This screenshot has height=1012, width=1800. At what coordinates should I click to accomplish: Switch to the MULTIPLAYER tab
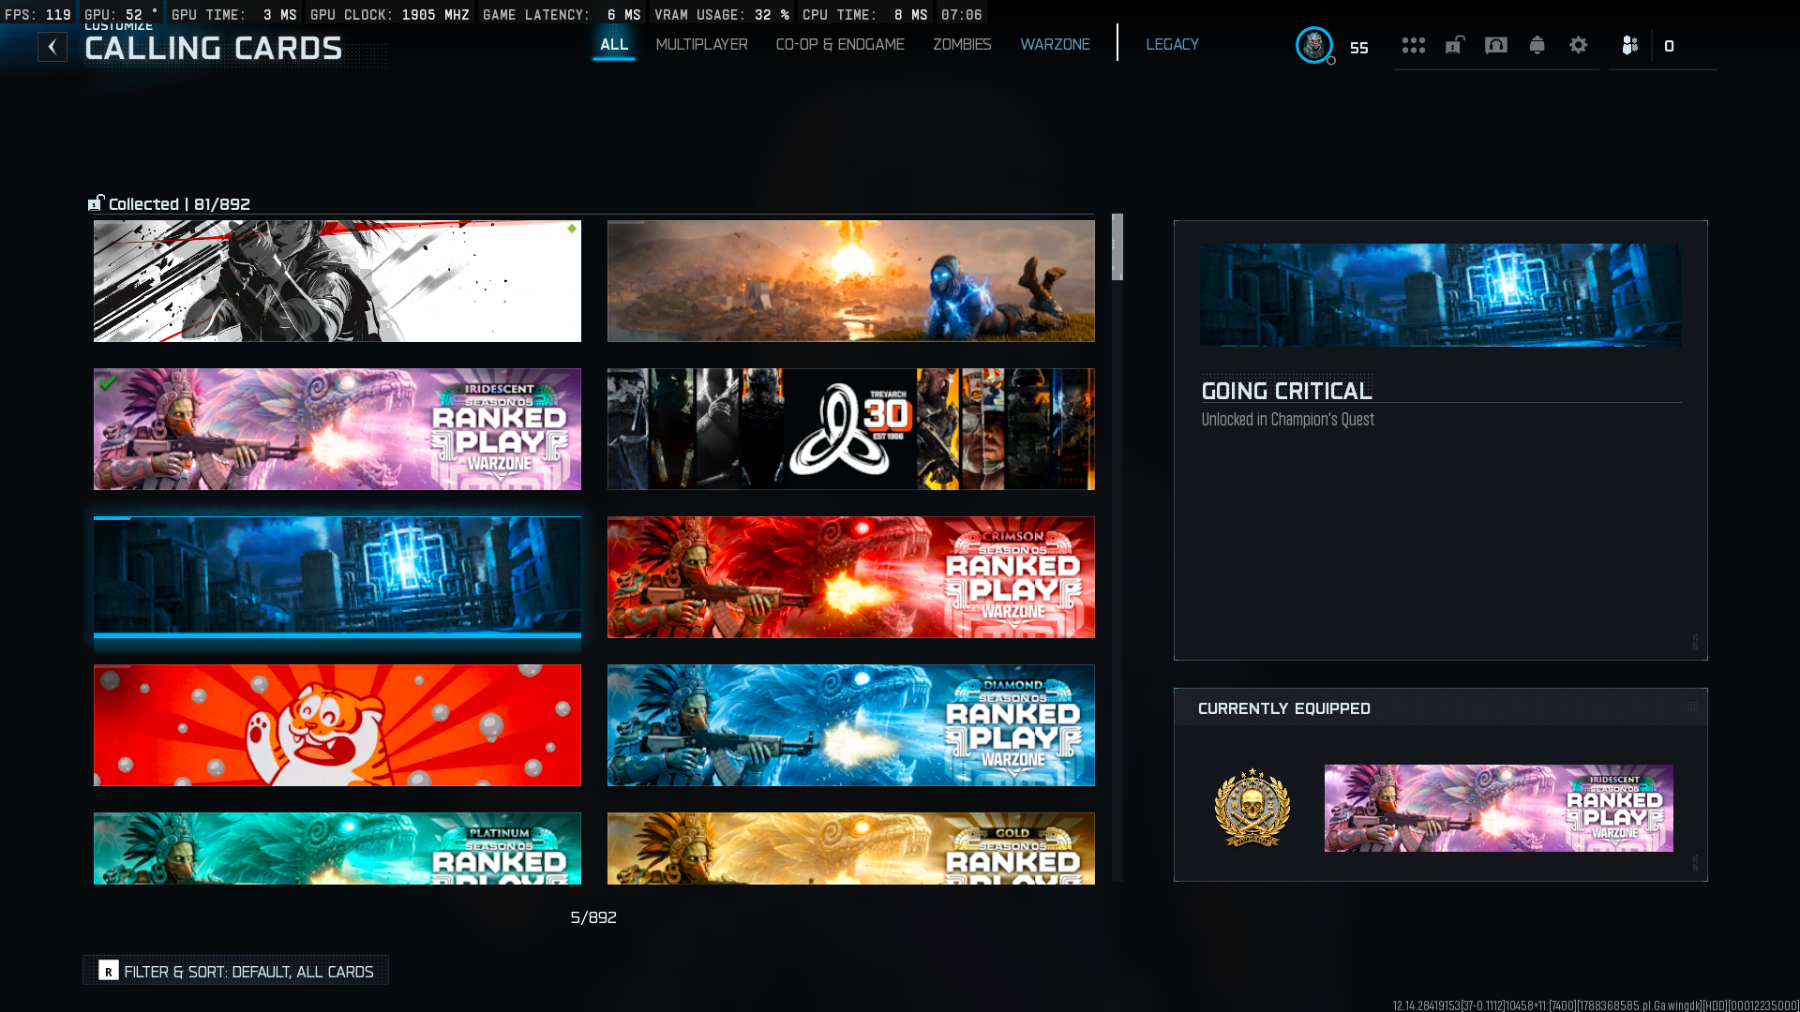(701, 45)
